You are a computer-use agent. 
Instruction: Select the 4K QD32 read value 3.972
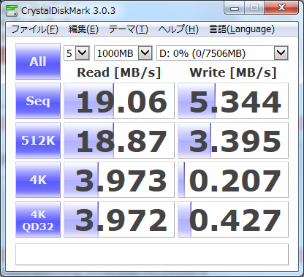[x=119, y=219]
